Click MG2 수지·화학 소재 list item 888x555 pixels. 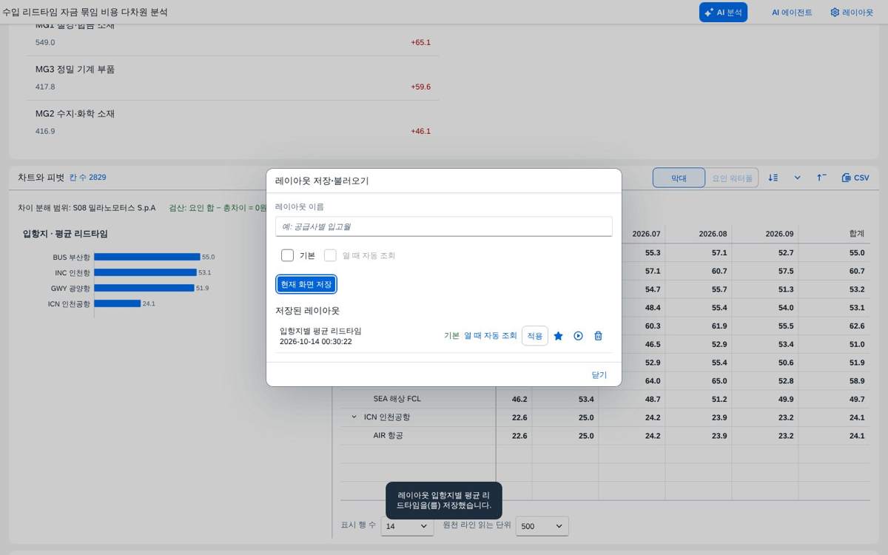click(233, 122)
